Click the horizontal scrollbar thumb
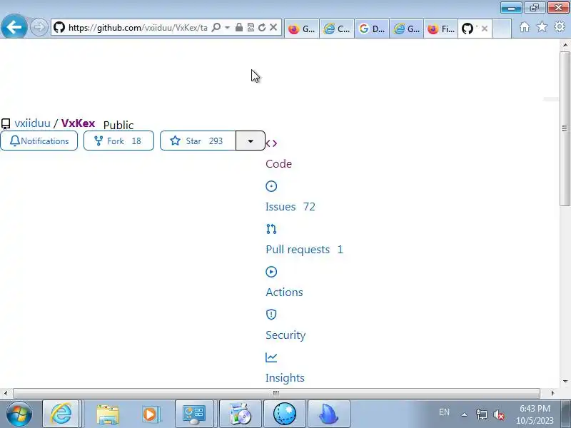Viewport: 571px width, 428px height. [276, 393]
